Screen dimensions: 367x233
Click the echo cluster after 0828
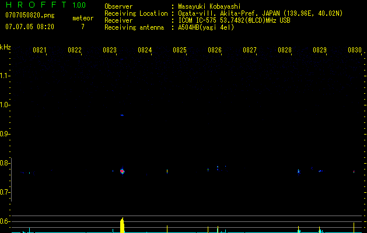pyautogui.click(x=298, y=172)
